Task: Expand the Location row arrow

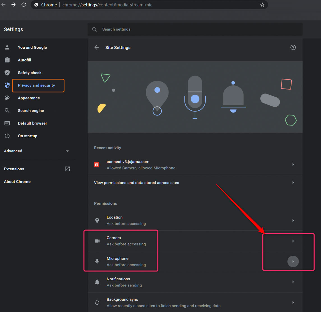Action: click(x=293, y=221)
